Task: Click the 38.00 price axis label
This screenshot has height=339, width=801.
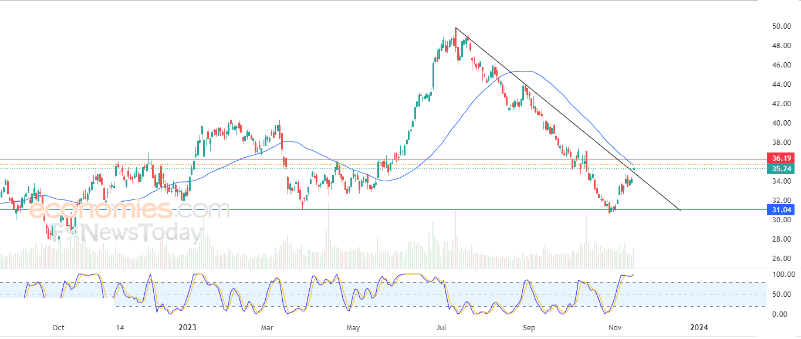Action: pos(781,143)
